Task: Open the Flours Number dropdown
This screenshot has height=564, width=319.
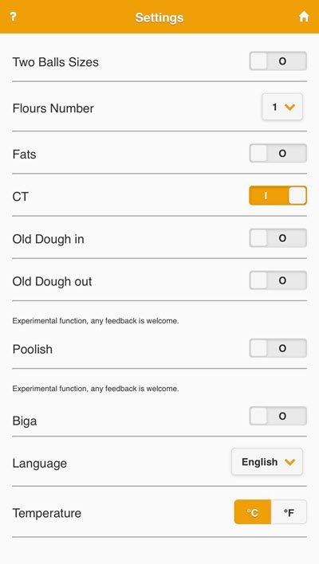Action: coord(282,107)
